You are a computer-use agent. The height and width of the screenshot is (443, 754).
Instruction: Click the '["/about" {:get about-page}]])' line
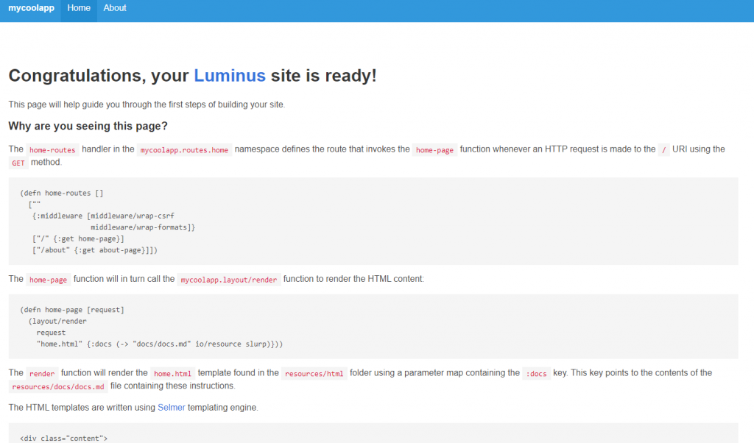(95, 250)
